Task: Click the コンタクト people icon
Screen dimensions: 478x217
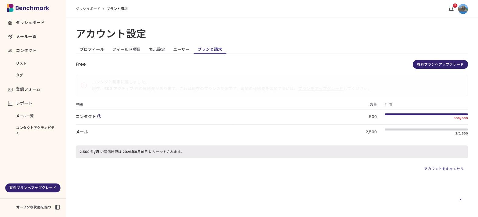Action: tap(10, 51)
